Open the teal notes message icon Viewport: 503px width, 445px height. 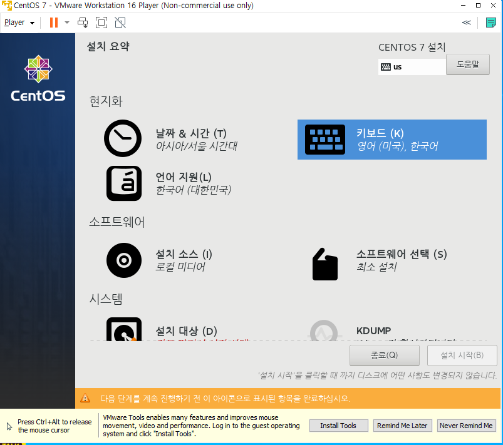pyautogui.click(x=491, y=23)
